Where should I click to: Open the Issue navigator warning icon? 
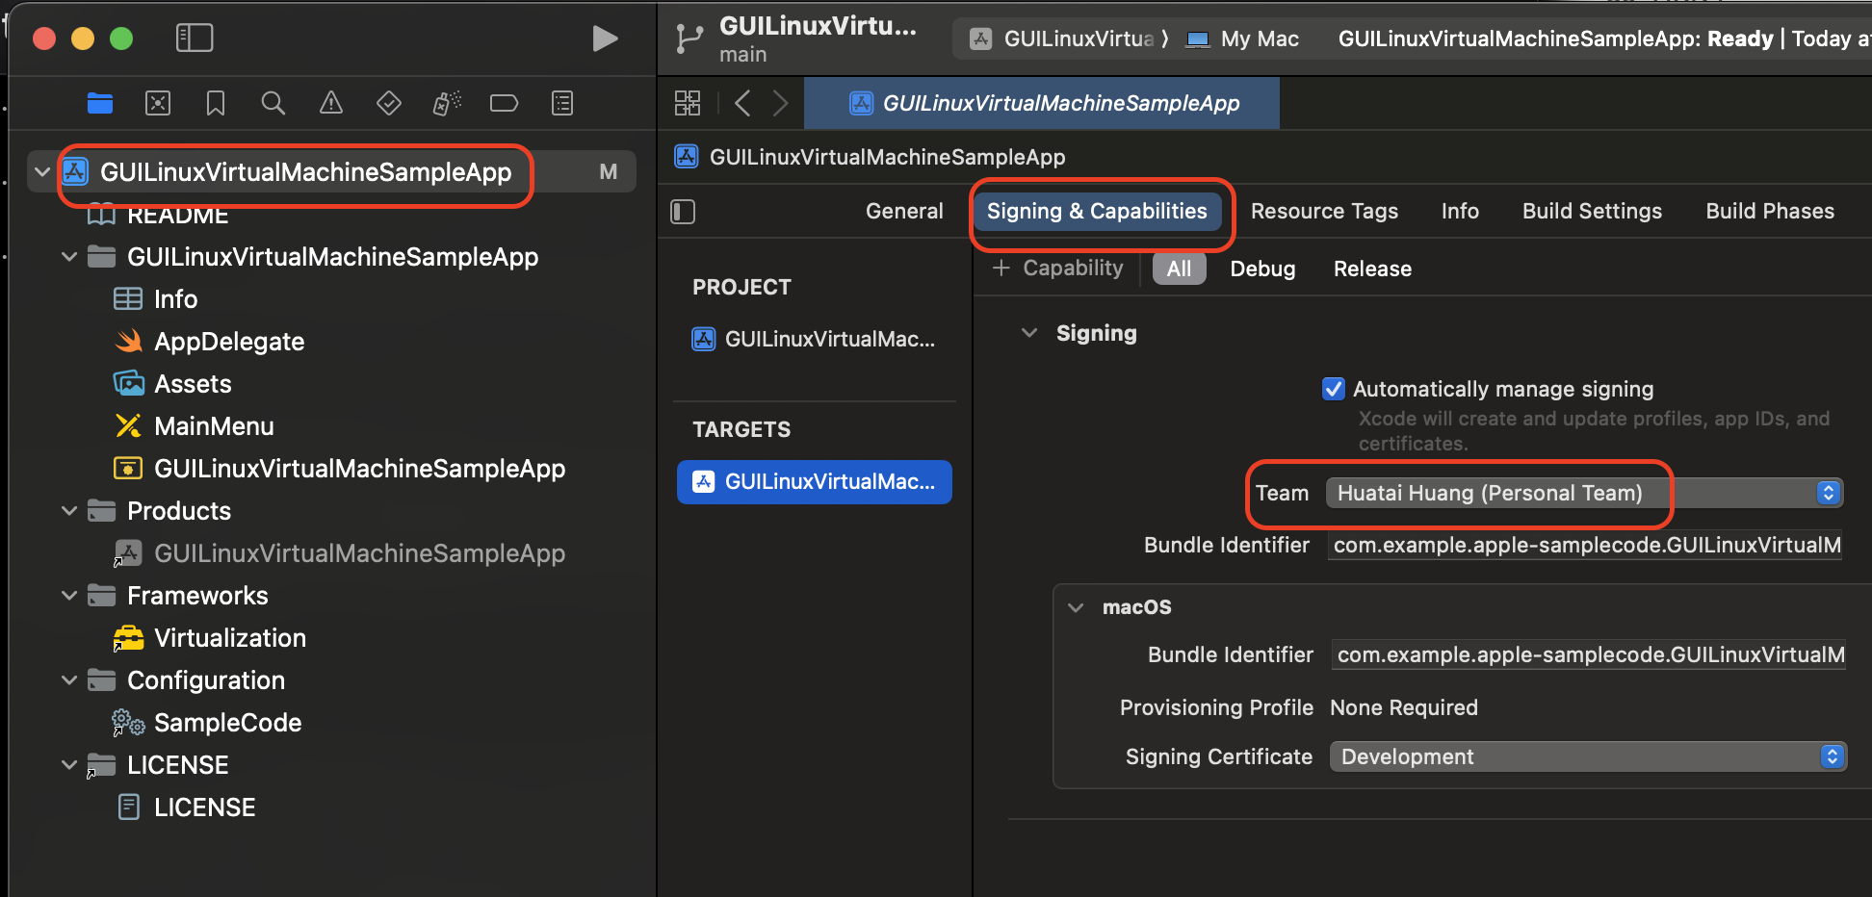pyautogui.click(x=331, y=103)
